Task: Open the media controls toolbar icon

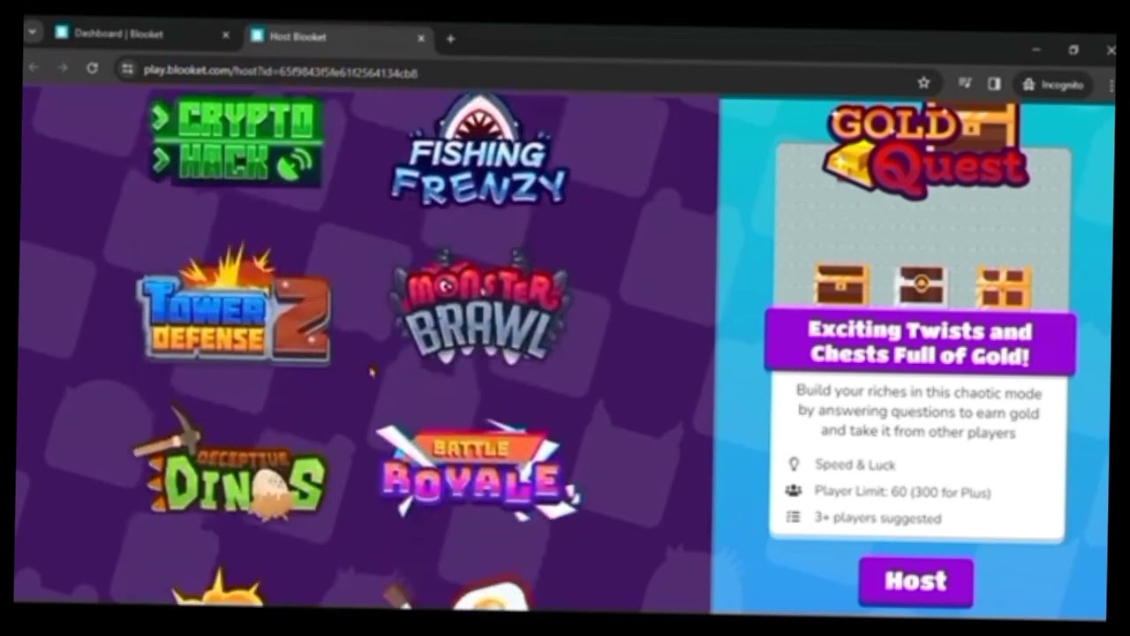Action: click(x=965, y=83)
